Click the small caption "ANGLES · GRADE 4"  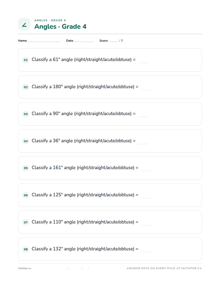(50, 20)
